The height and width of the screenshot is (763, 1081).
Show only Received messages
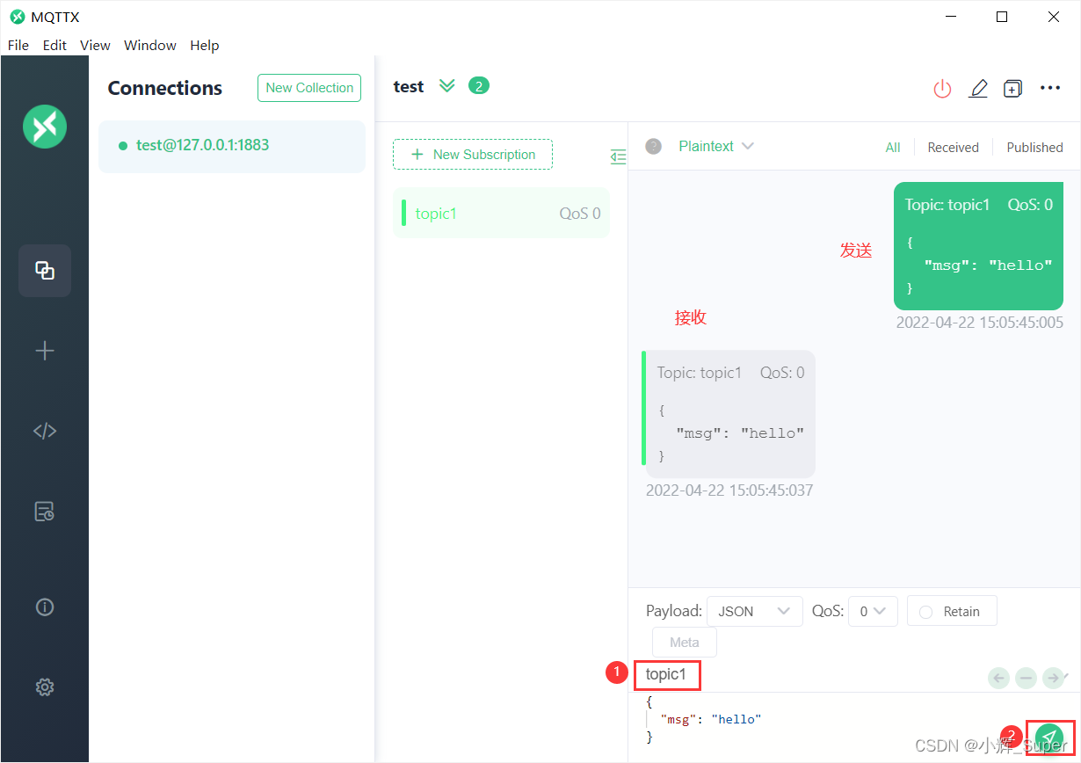click(x=953, y=148)
